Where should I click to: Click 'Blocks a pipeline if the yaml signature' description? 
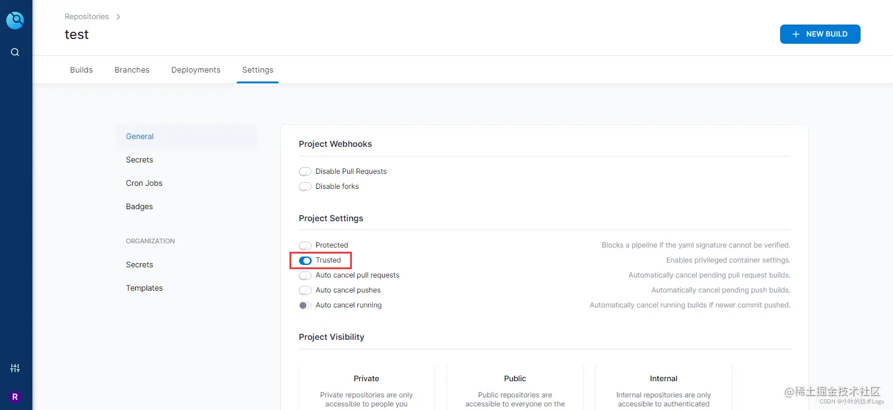[696, 245]
